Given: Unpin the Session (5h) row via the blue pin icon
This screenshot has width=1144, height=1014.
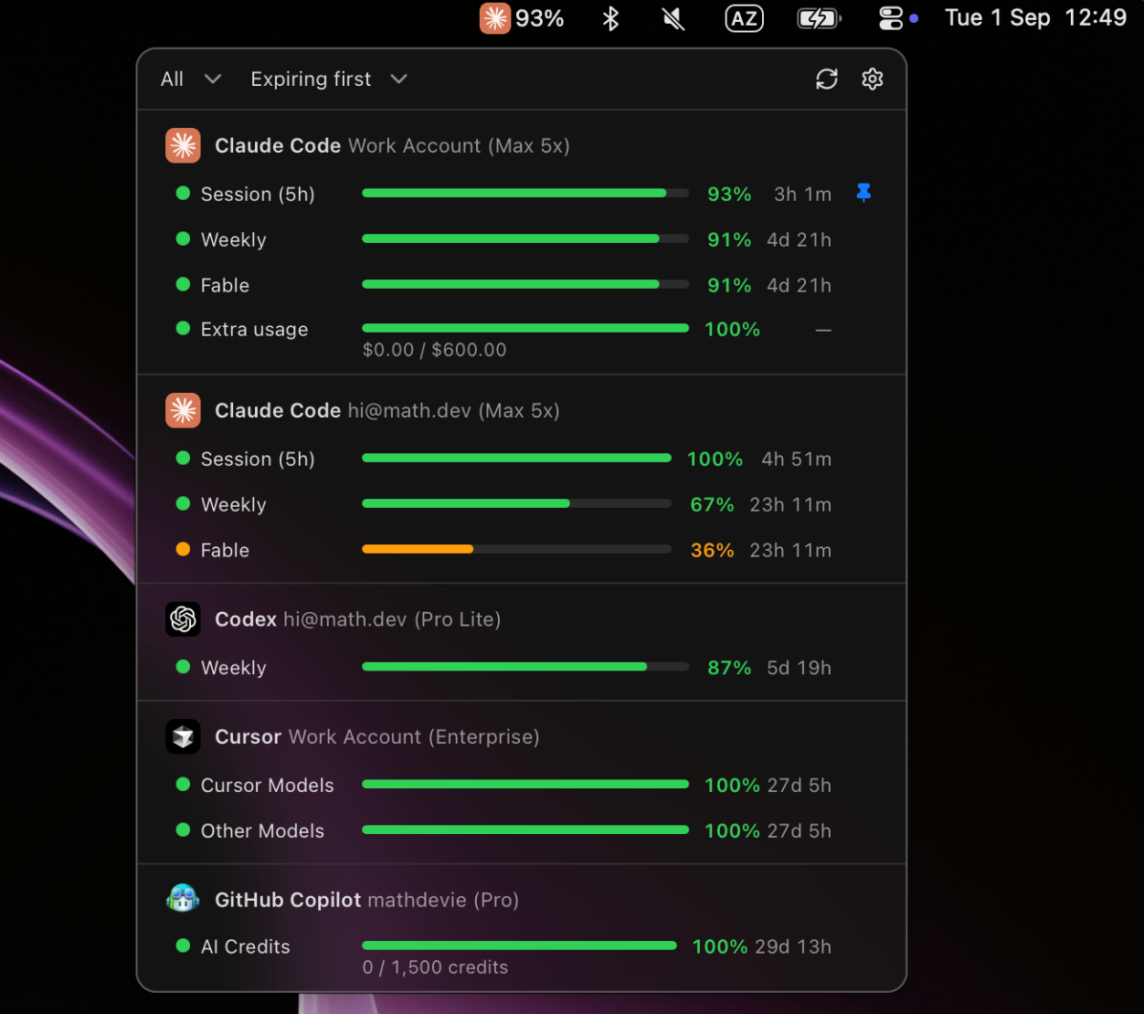Looking at the screenshot, I should tap(863, 193).
